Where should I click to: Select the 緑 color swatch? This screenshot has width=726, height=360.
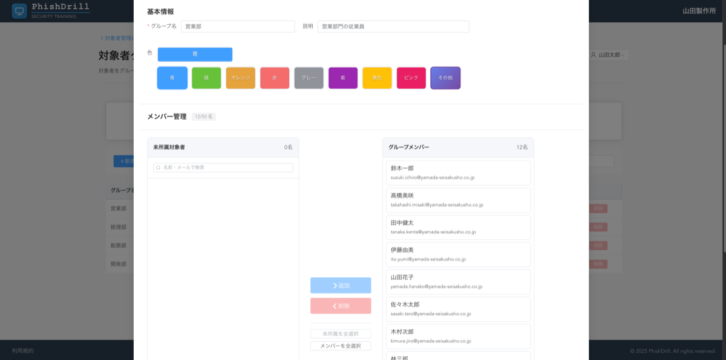click(206, 78)
